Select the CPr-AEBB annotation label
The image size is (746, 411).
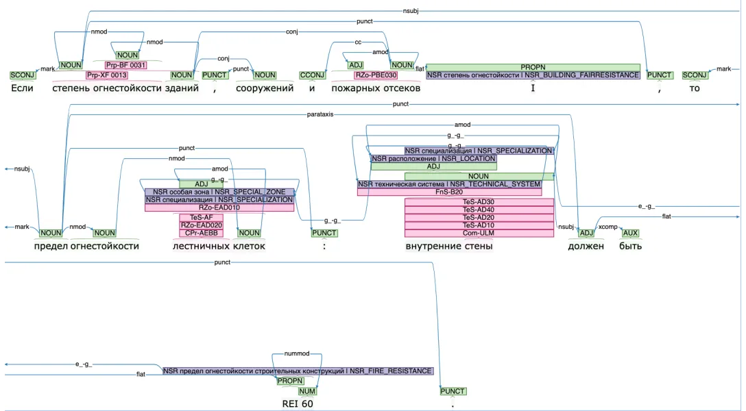pyautogui.click(x=201, y=233)
